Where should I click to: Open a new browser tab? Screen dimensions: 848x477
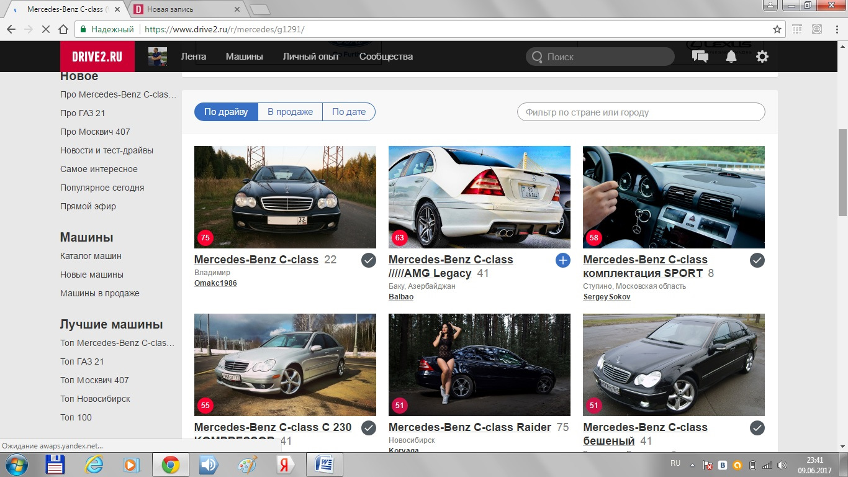pos(259,10)
